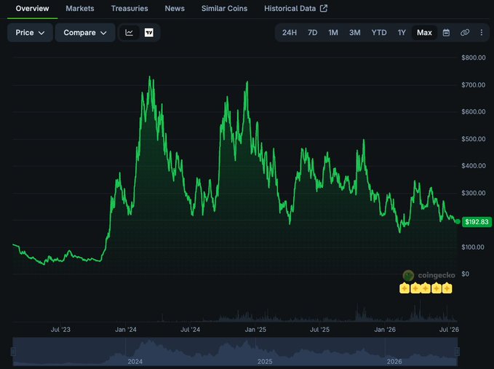Select the 1Y time range
494x369 pixels.
(x=402, y=33)
